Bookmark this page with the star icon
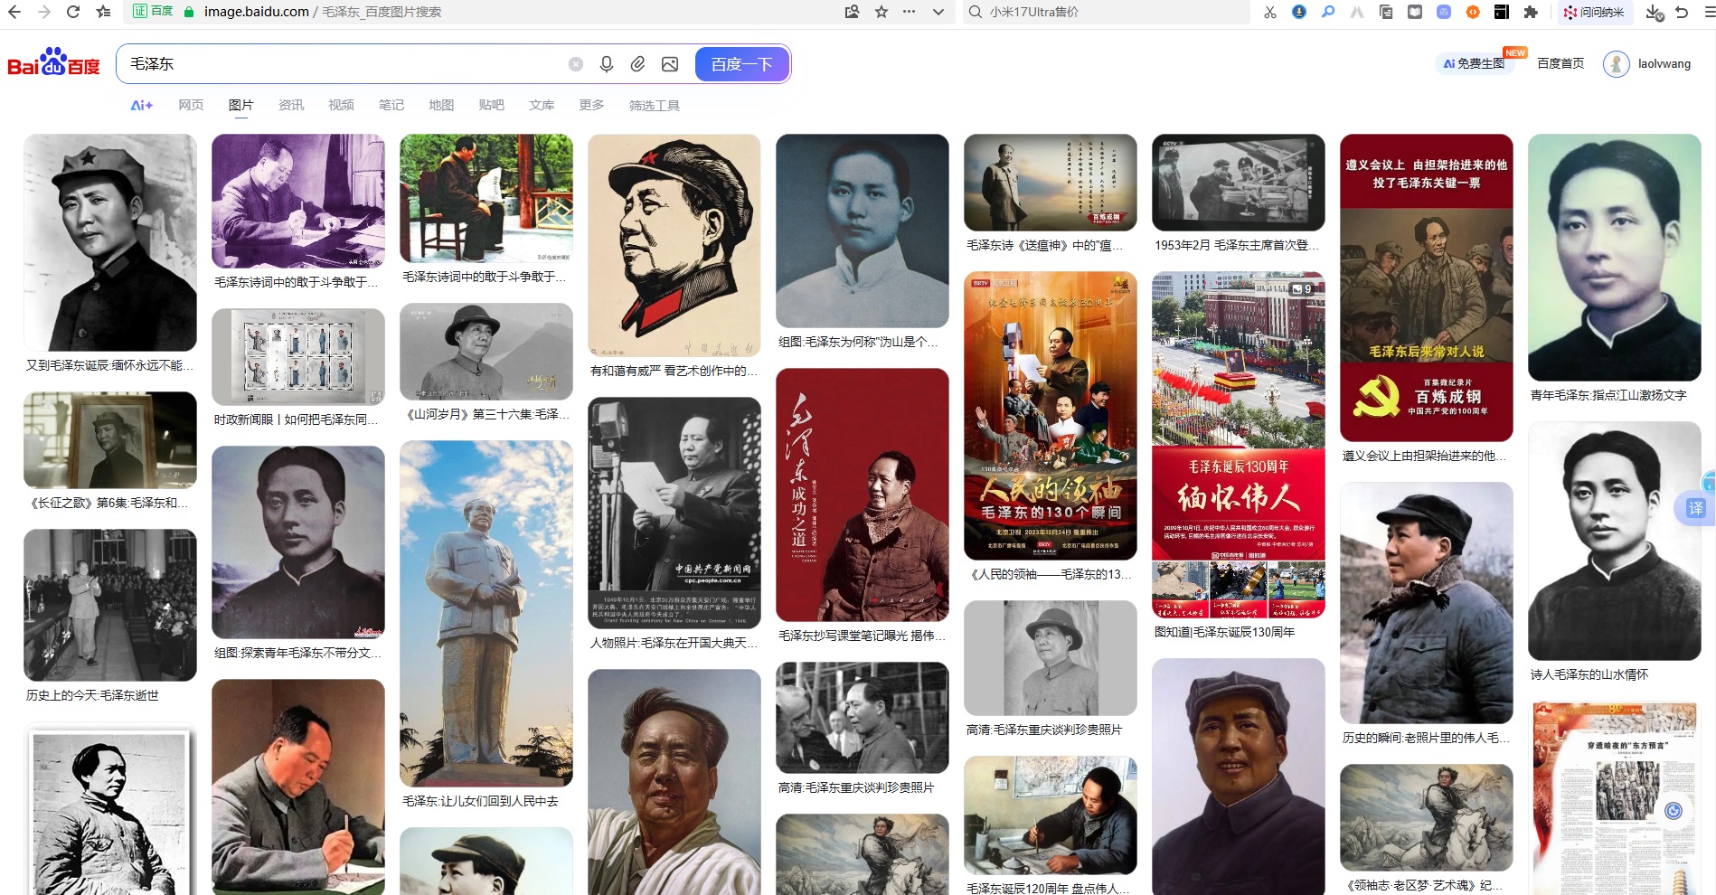This screenshot has height=895, width=1716. pos(882,12)
